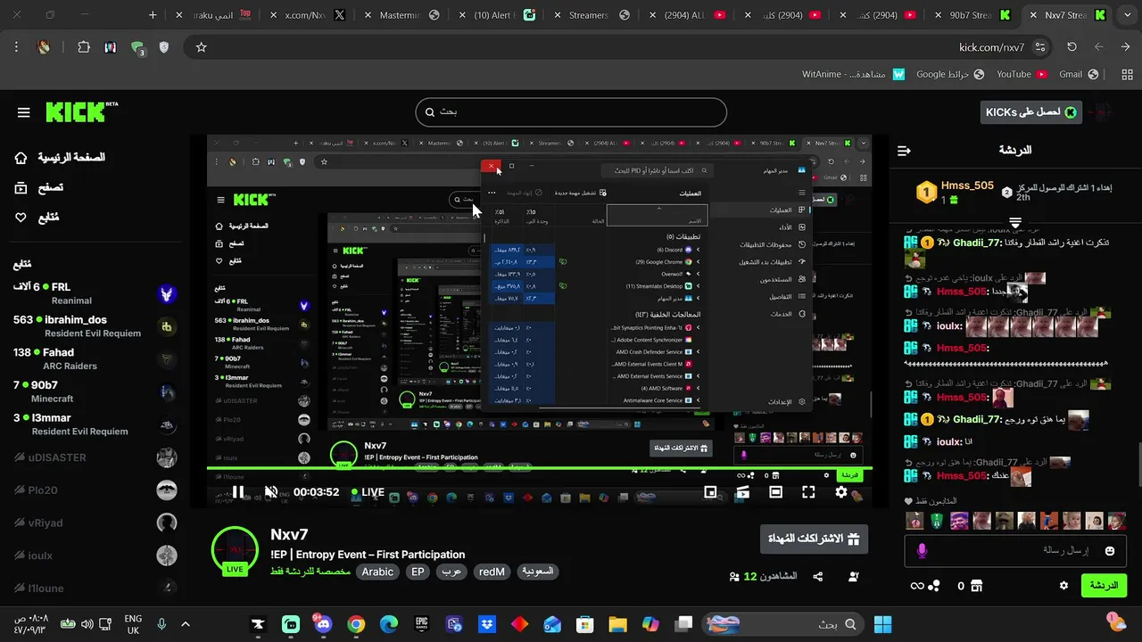Open Fahad ARC Raiders channel
Screen dimensions: 1142x642
point(95,358)
